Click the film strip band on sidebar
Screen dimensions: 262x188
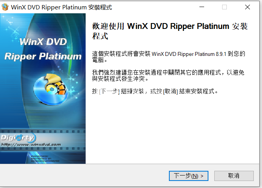[43, 140]
